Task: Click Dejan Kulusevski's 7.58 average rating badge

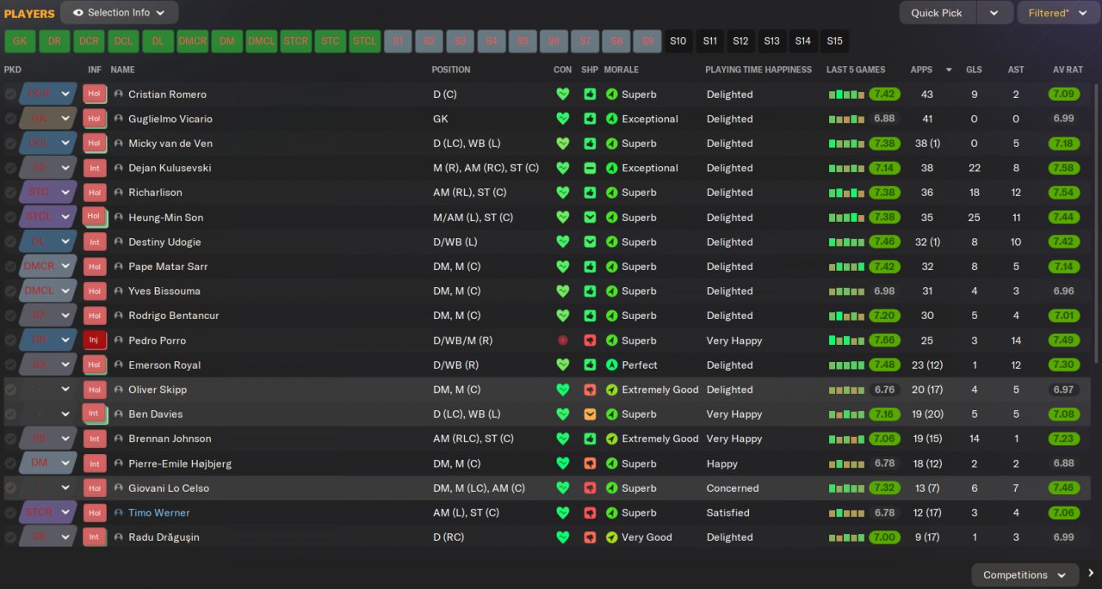Action: click(x=1064, y=169)
